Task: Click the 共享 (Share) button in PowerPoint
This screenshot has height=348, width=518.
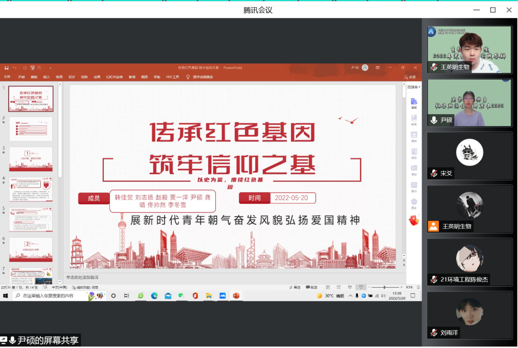Action: click(x=410, y=77)
